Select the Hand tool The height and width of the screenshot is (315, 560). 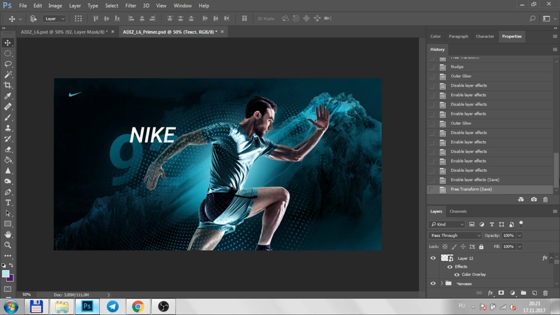click(8, 234)
